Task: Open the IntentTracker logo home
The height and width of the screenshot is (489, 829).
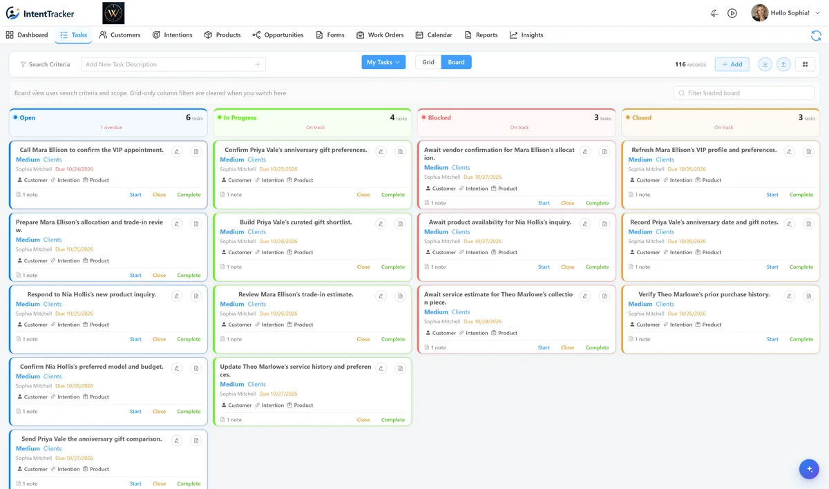Action: [x=40, y=13]
